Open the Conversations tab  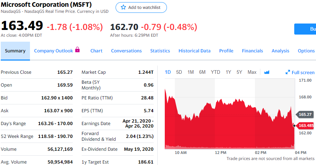click(126, 51)
